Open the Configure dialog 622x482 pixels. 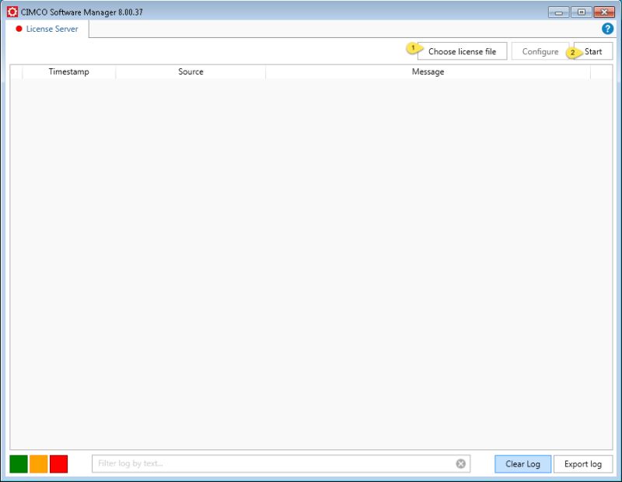coord(540,50)
